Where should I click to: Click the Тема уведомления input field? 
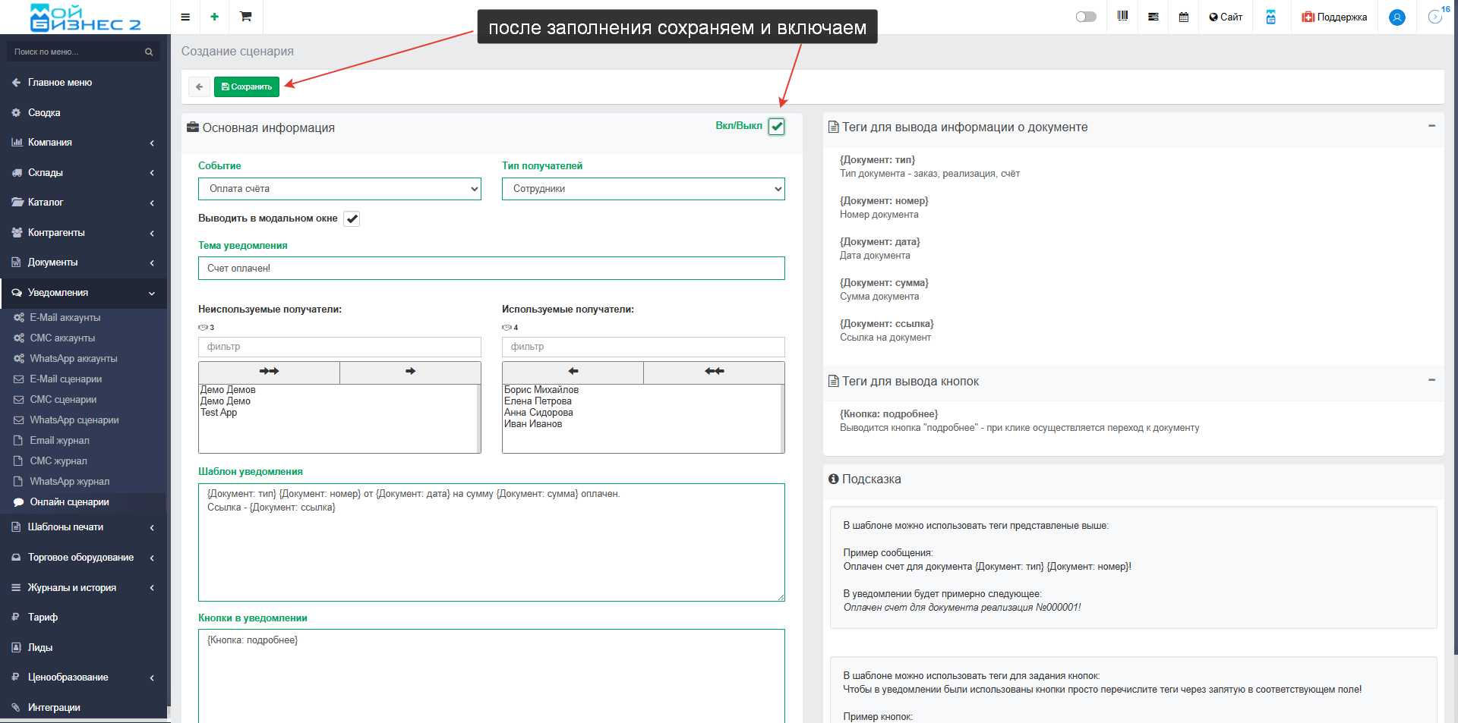tap(491, 269)
